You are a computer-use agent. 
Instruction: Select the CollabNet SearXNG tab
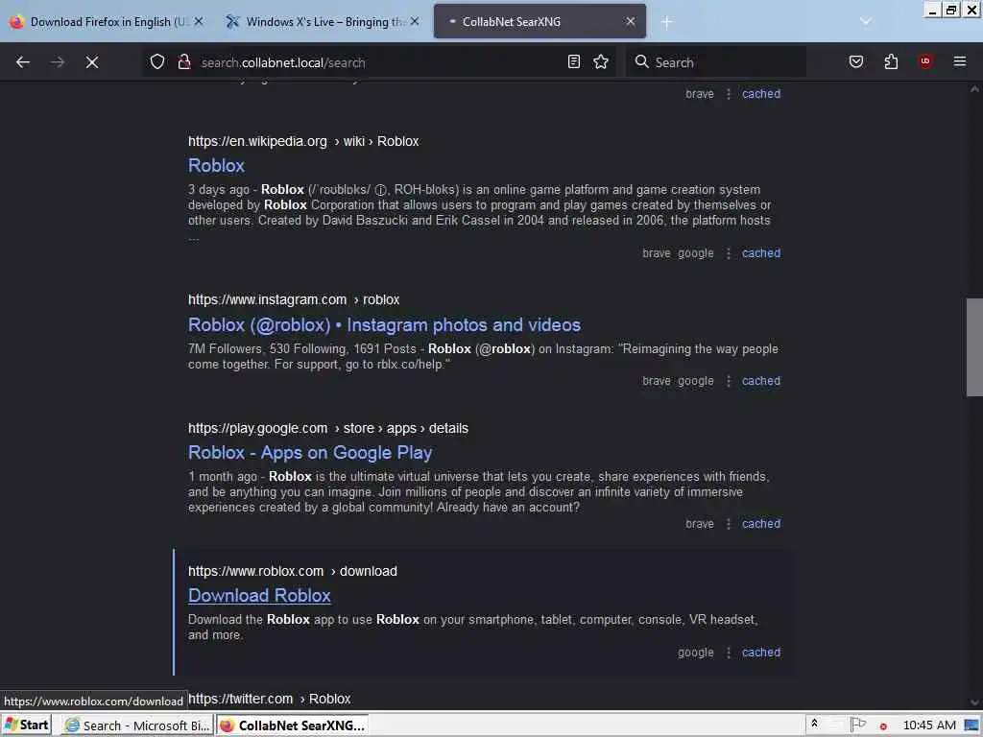coord(539,21)
